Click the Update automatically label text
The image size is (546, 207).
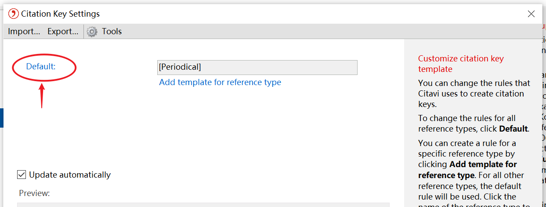click(x=70, y=175)
